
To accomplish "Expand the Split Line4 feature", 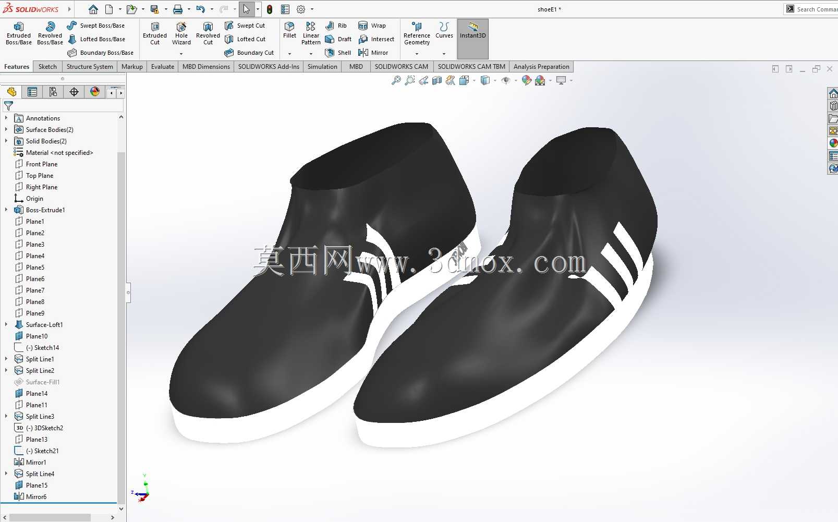I will click(x=6, y=474).
